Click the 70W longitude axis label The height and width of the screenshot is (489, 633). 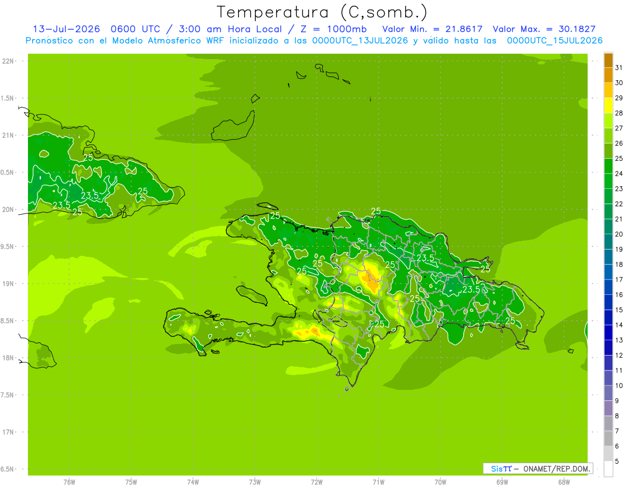440,482
